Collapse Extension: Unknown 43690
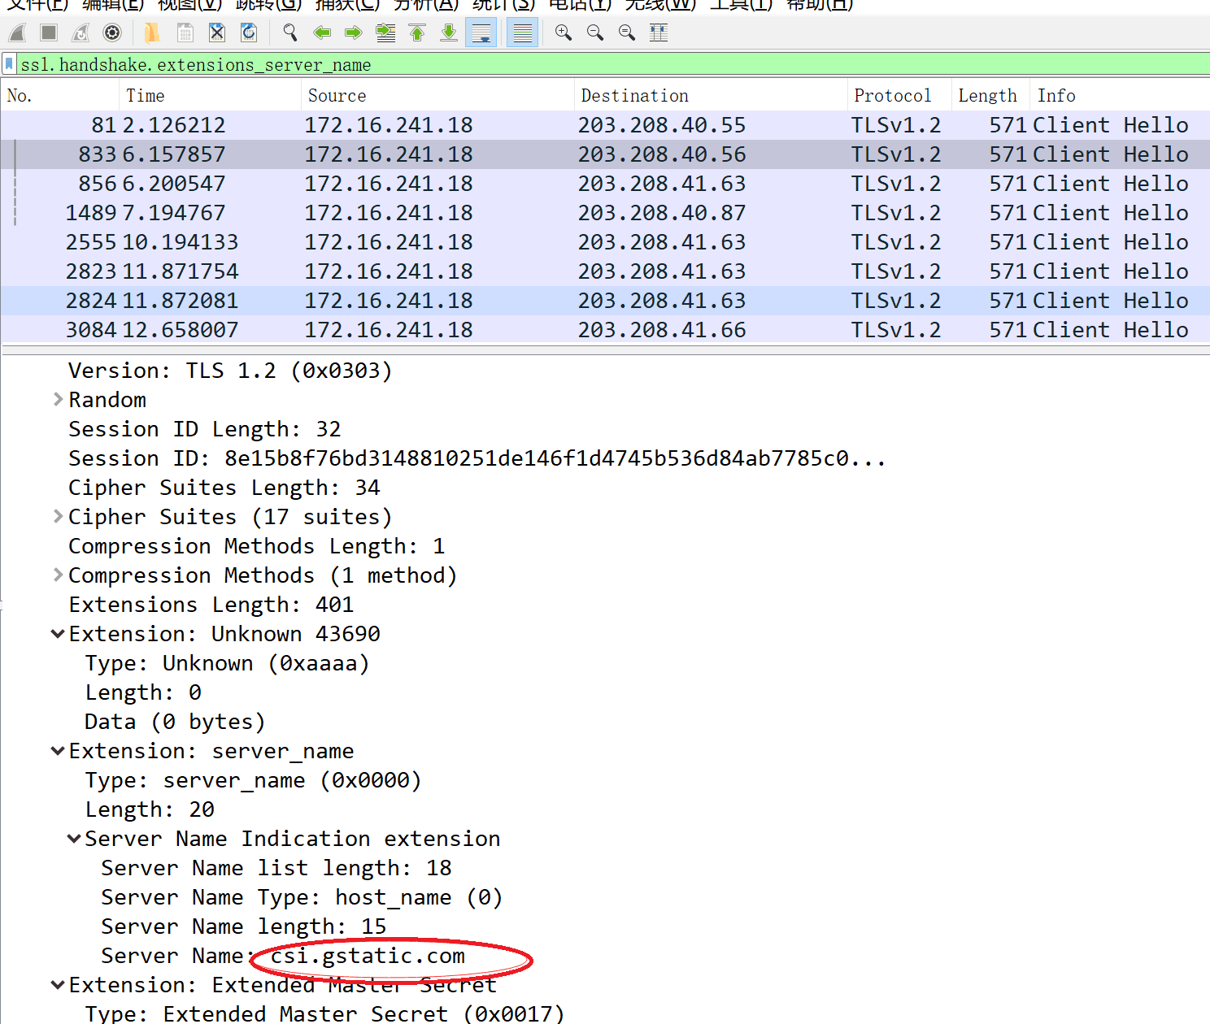 (58, 633)
